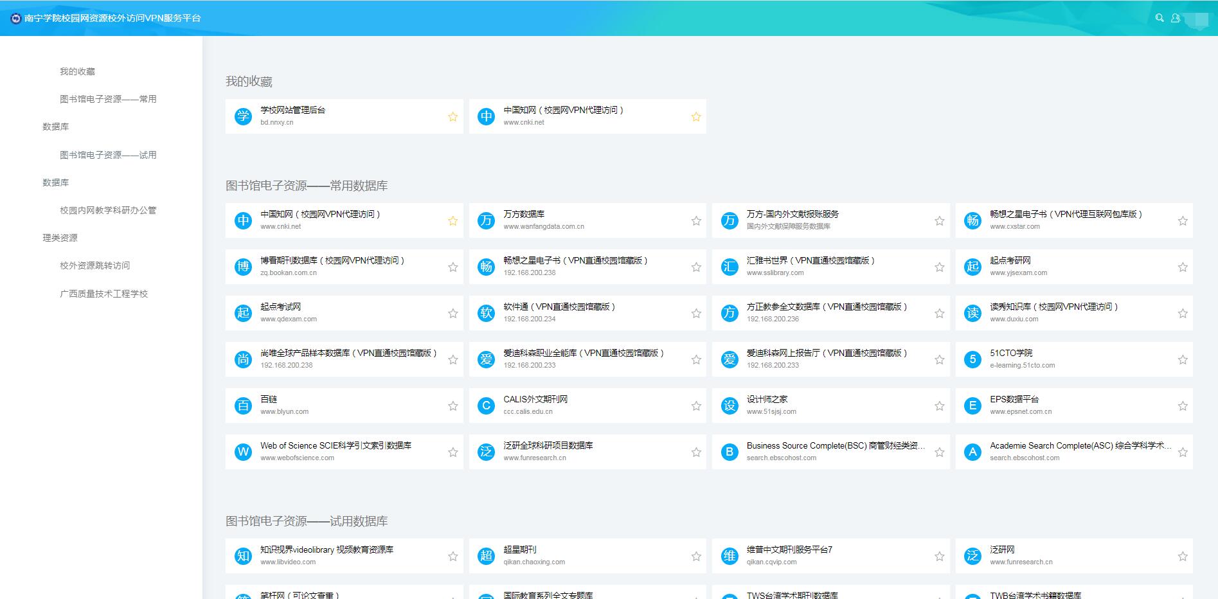Click the 万方数据库 round icon
The image size is (1218, 599).
[486, 220]
